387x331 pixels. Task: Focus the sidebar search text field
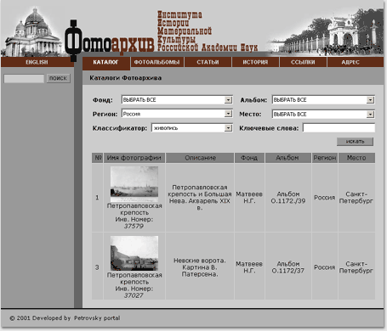(x=24, y=78)
